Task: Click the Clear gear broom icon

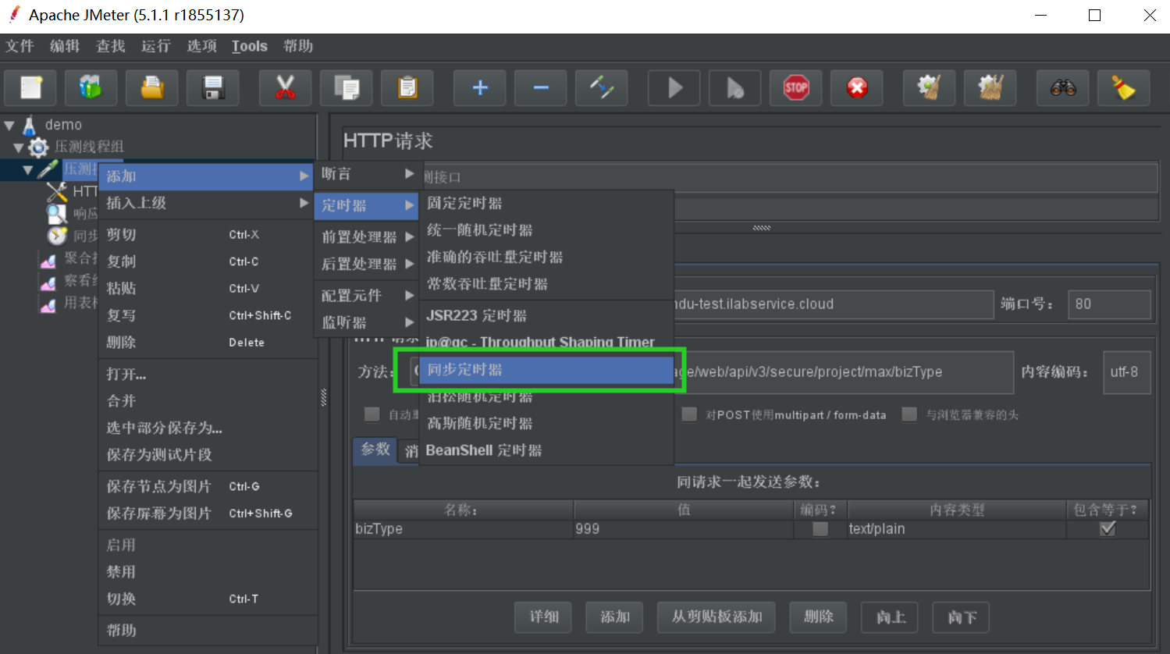Action: click(930, 87)
